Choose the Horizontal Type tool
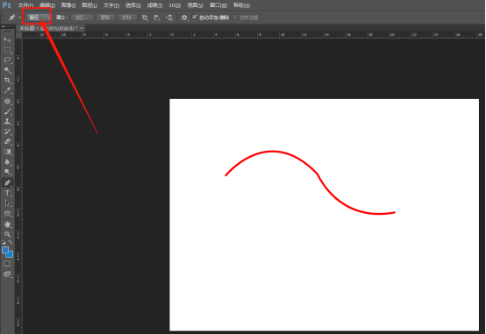The image size is (486, 334). coord(7,193)
